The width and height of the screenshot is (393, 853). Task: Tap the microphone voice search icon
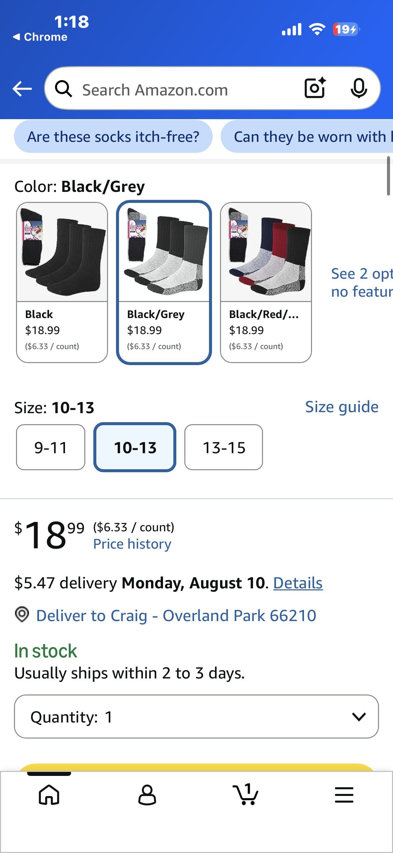click(359, 88)
